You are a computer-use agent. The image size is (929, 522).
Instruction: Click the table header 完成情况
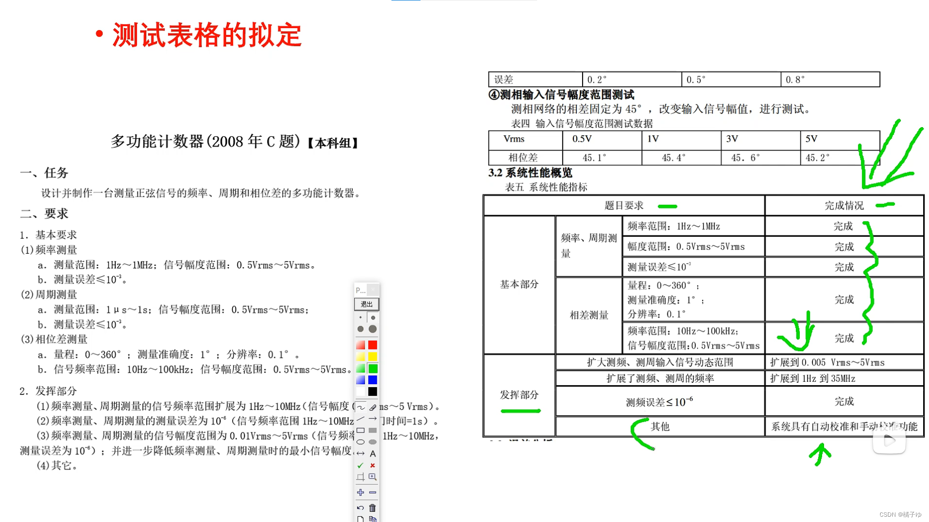point(844,205)
